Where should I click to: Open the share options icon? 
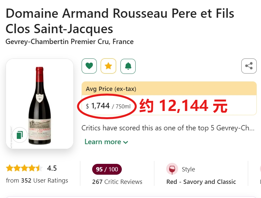pos(249,66)
